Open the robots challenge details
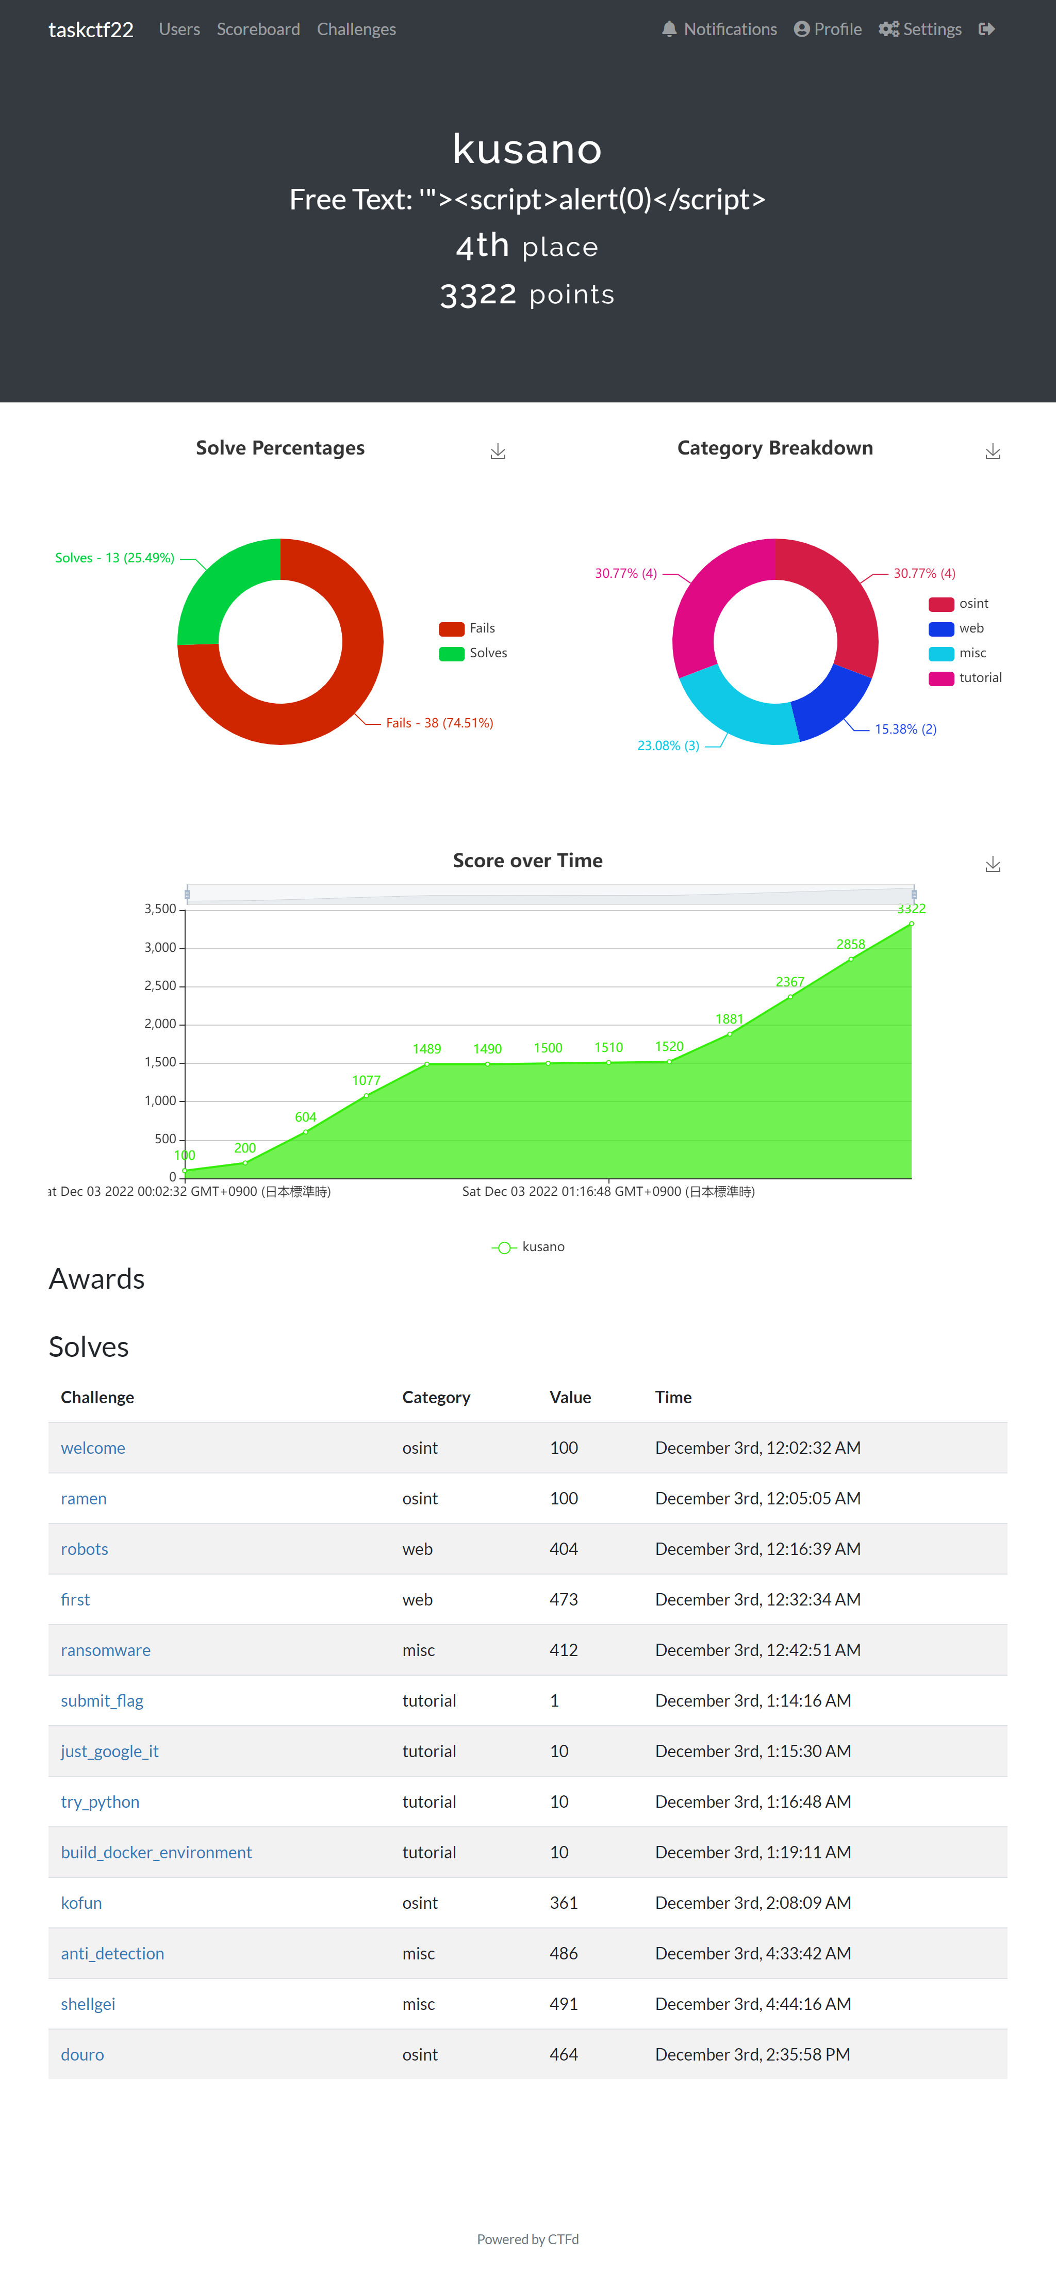Image resolution: width=1056 pixels, height=2270 pixels. click(84, 1548)
